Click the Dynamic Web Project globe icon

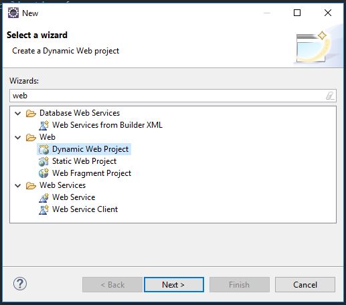(44, 149)
